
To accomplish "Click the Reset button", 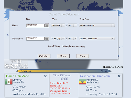I will click(63, 56).
